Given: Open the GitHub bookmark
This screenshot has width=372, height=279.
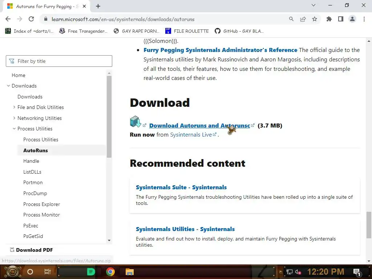Looking at the screenshot, I should [239, 31].
